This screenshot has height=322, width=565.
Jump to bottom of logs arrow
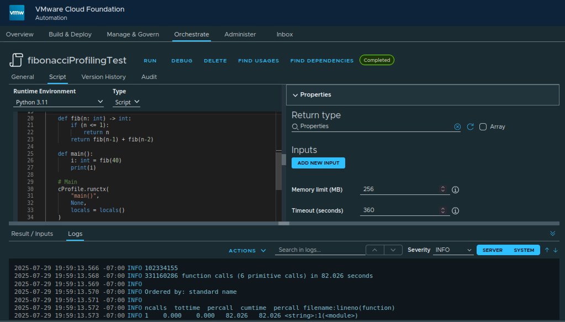click(555, 250)
